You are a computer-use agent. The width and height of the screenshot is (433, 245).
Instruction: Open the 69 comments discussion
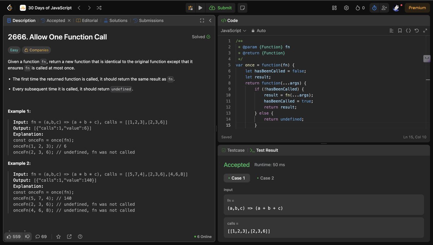[41, 237]
